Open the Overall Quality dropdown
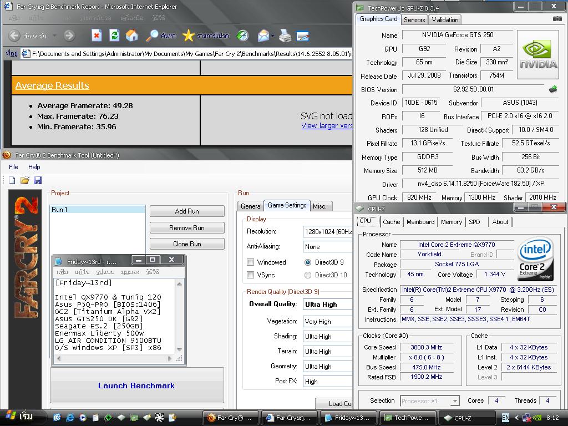The image size is (568, 426). coord(327,305)
